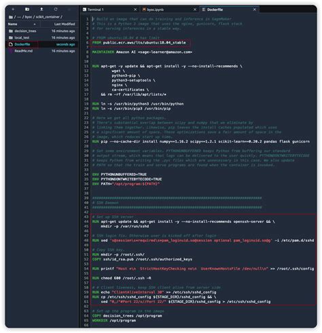Expand the collapsed path ellipsis in breadcrumb
This screenshot has height=333, width=322.
tap(19, 17)
